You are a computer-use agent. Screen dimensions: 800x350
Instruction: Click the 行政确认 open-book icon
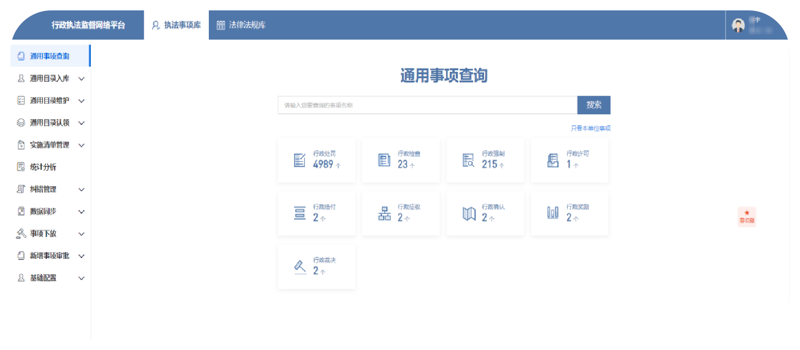tap(469, 213)
